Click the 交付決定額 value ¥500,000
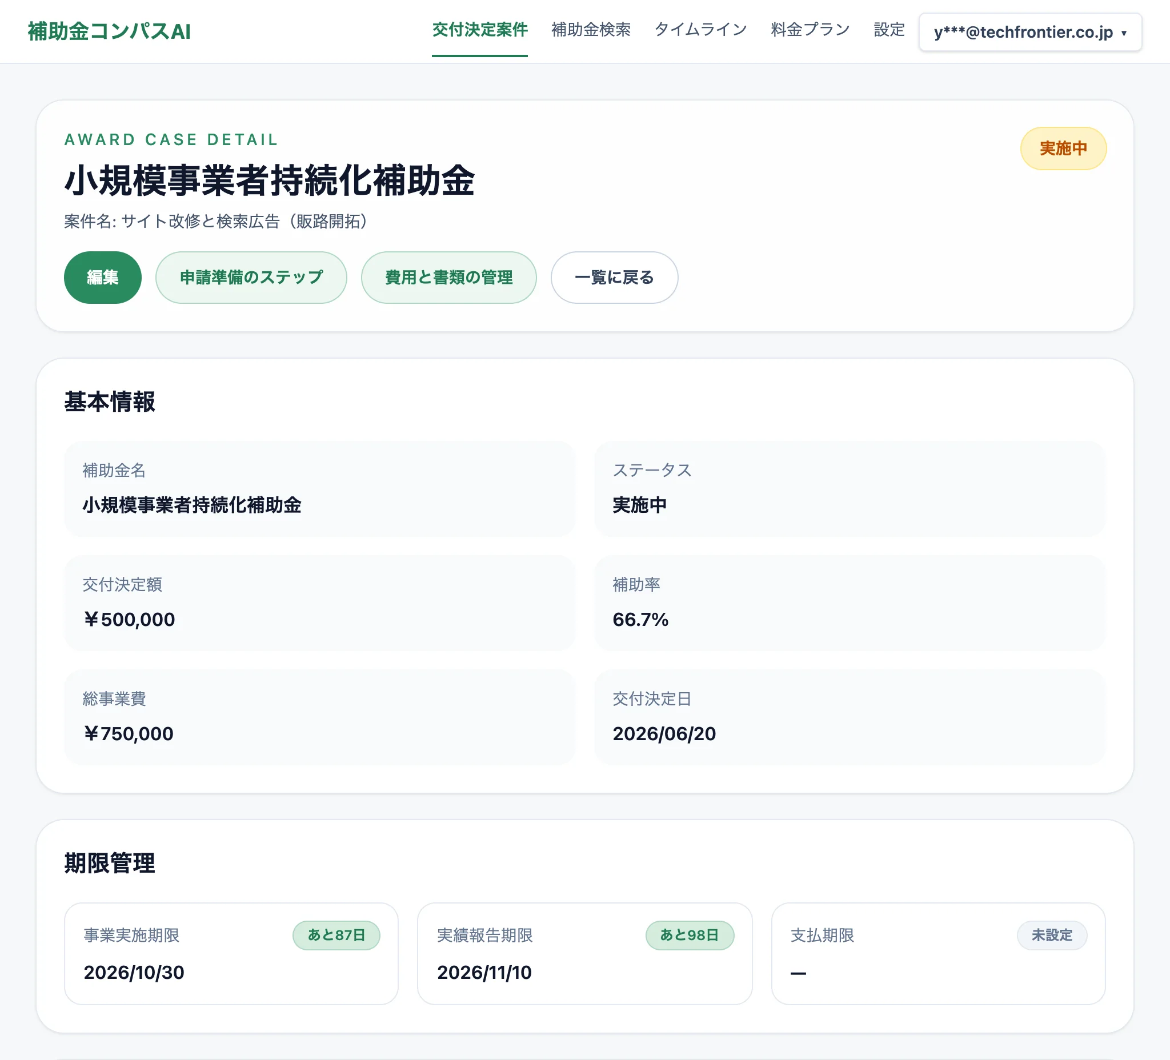Screen dimensions: 1170x1060 pos(129,619)
